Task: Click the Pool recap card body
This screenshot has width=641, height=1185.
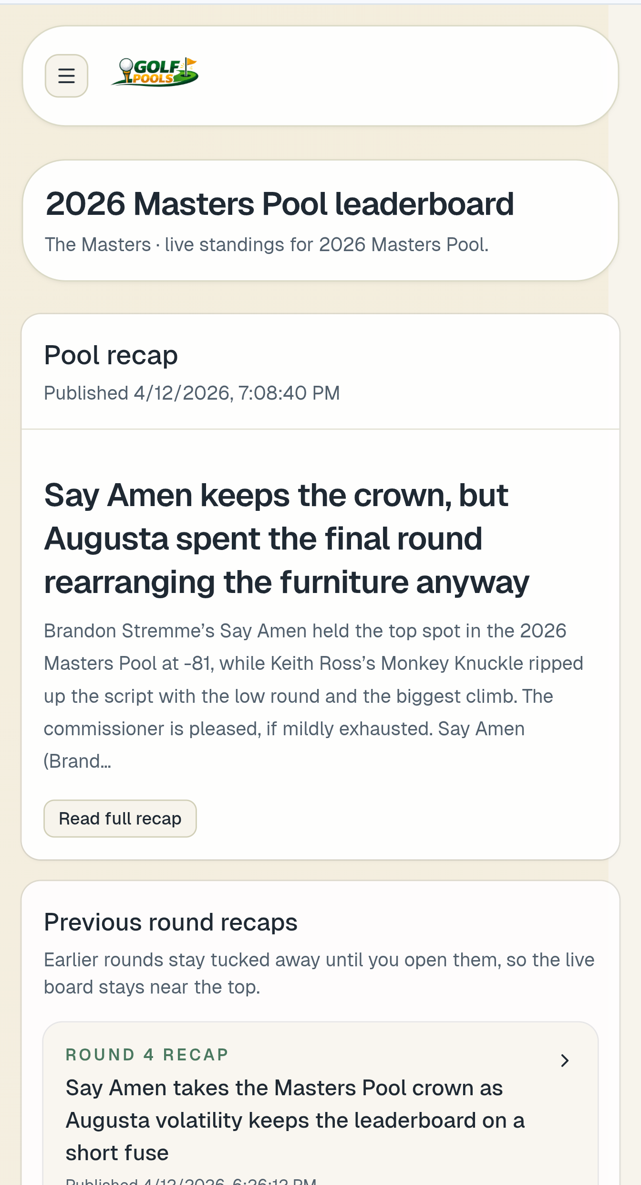Action: [320, 645]
